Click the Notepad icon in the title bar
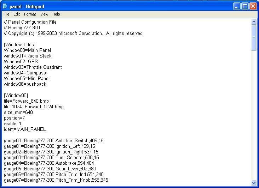Viewport: 259px width, 188px height. [5, 6]
